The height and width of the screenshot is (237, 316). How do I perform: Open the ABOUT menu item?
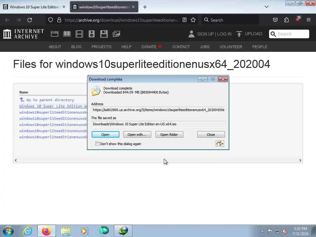point(55,47)
